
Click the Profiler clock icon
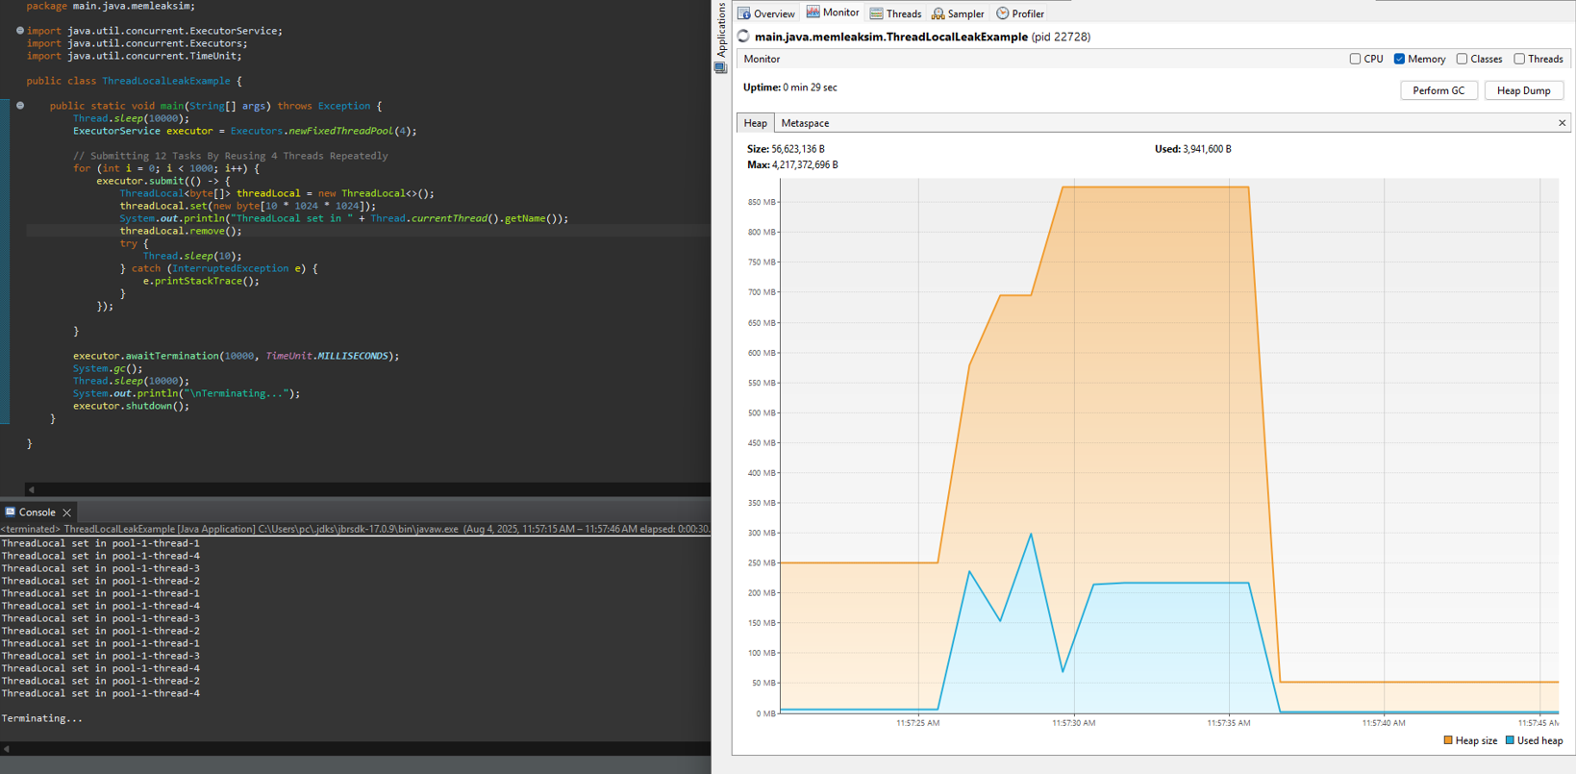(x=1003, y=13)
